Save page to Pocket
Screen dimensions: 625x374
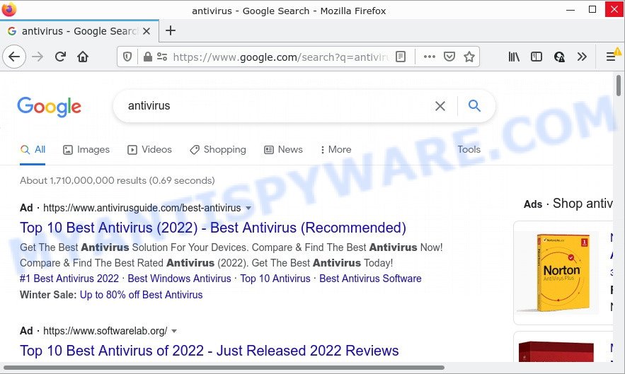(x=449, y=57)
